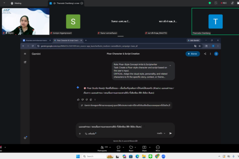Open more options under the Gemini response

(95, 99)
